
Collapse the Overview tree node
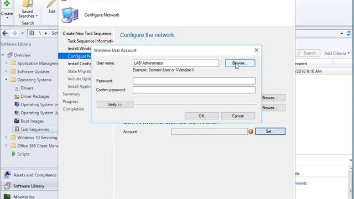tap(3, 55)
